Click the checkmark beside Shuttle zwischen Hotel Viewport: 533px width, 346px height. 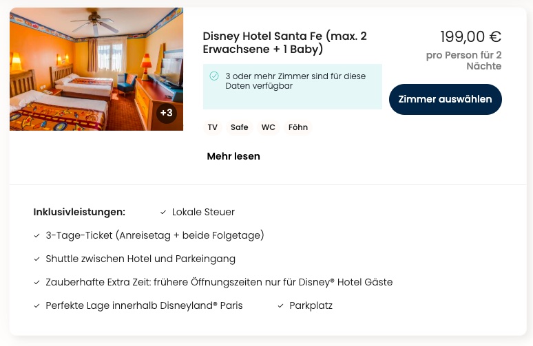(x=36, y=259)
